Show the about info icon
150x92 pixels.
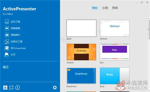point(17,87)
